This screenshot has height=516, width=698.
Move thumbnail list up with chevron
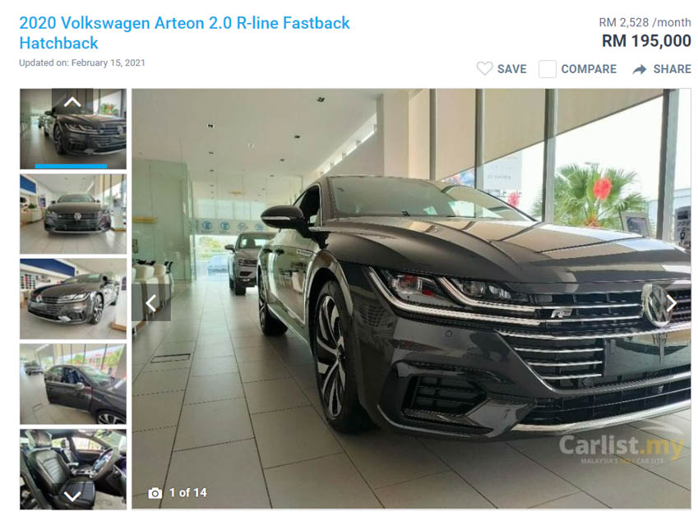(x=72, y=103)
